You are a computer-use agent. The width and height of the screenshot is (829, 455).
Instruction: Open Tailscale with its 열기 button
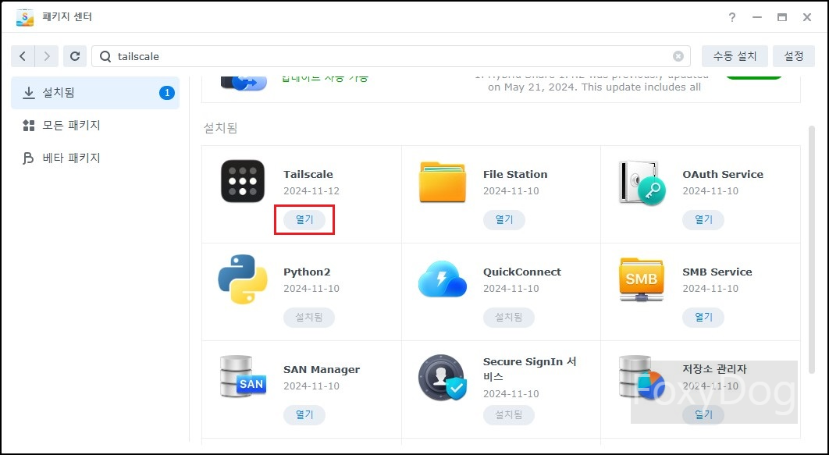pyautogui.click(x=304, y=220)
